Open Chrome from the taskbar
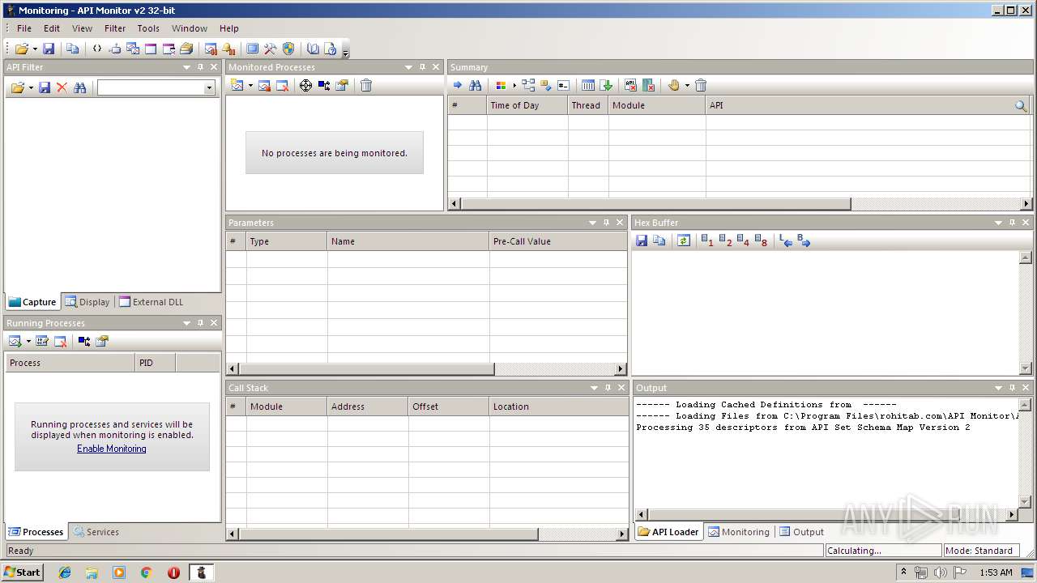 [146, 572]
